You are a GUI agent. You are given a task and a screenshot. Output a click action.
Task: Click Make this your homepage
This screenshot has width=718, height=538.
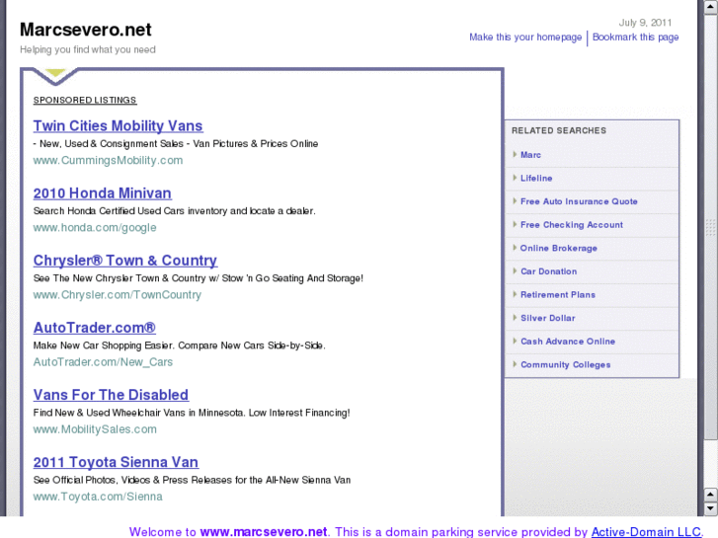click(525, 38)
